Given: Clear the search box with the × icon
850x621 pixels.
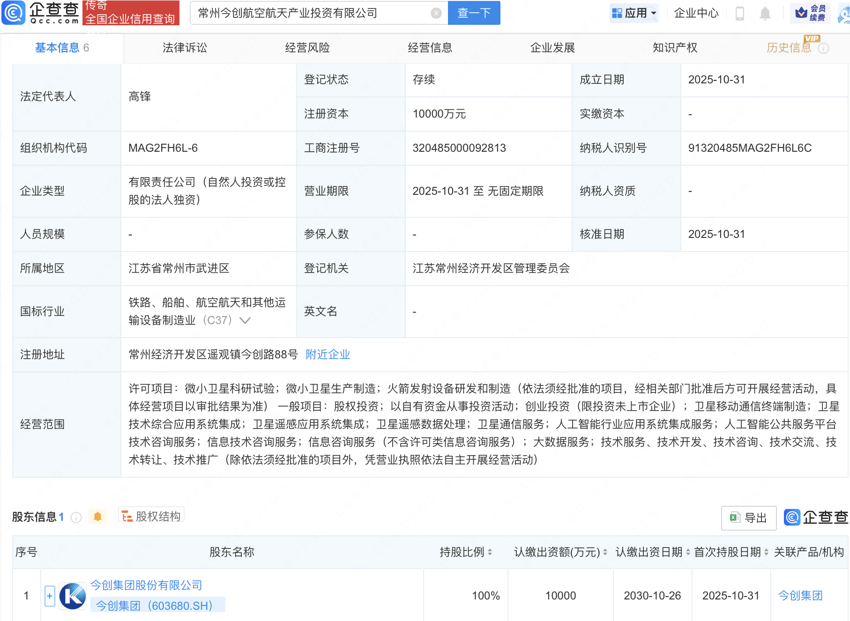Looking at the screenshot, I should (x=437, y=13).
